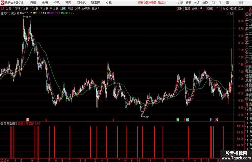Click the 叠加 overlay button
This screenshot has height=162, width=252.
coord(187,8)
